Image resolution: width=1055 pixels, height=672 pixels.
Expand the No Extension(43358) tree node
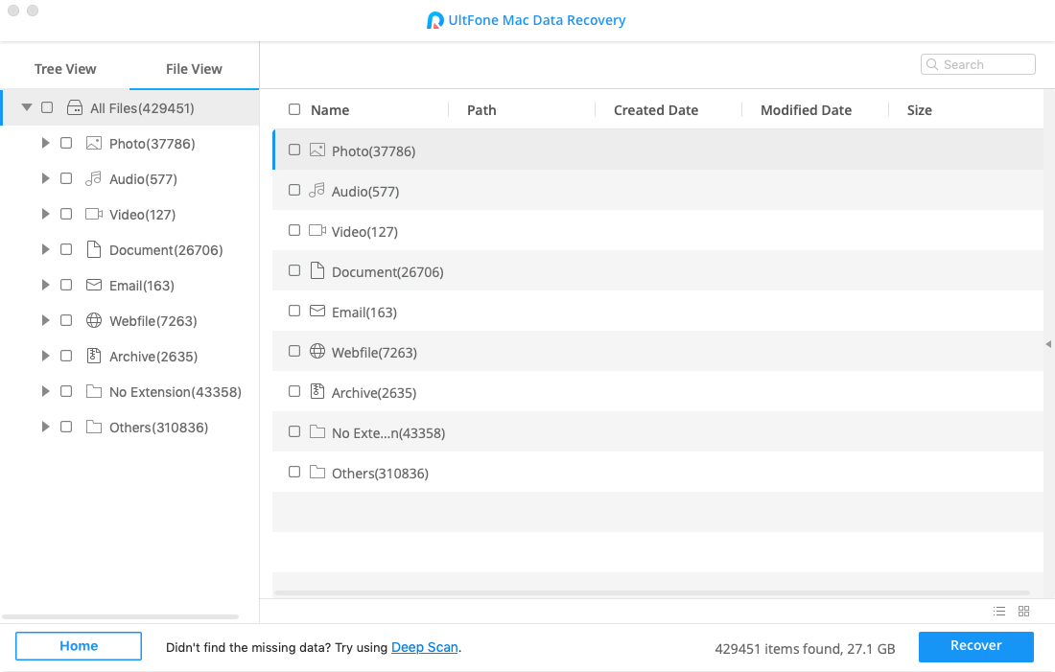(x=45, y=391)
